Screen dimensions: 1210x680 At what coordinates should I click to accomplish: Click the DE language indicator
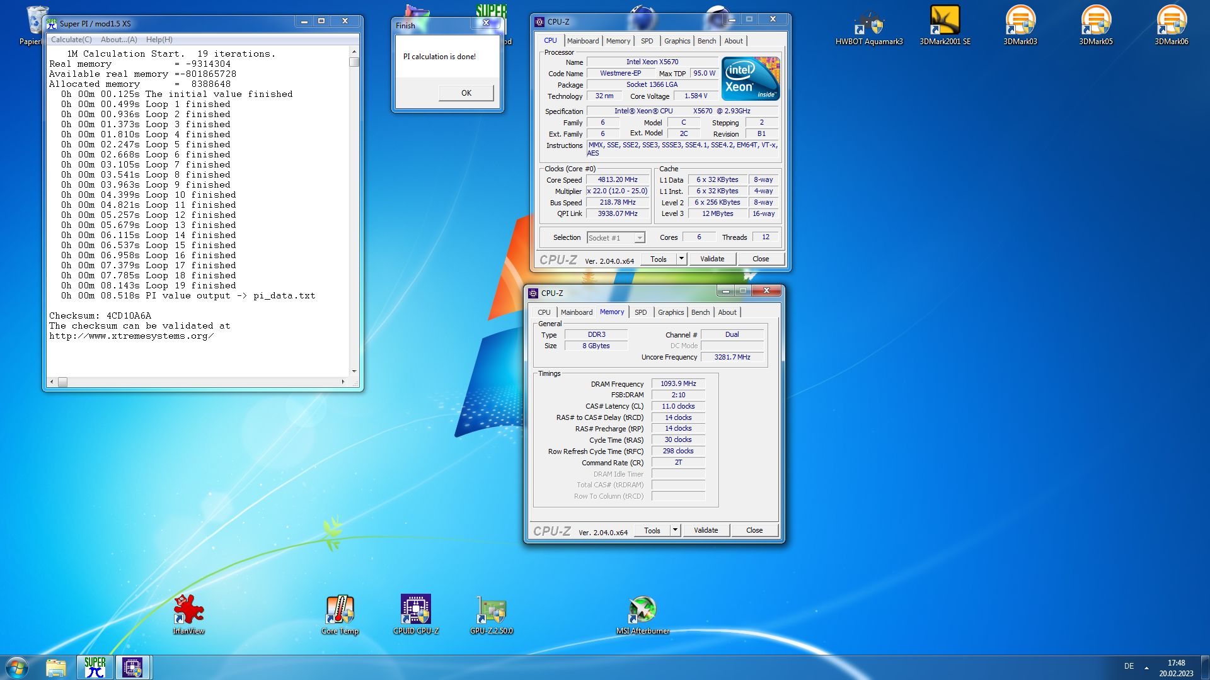pos(1129,666)
